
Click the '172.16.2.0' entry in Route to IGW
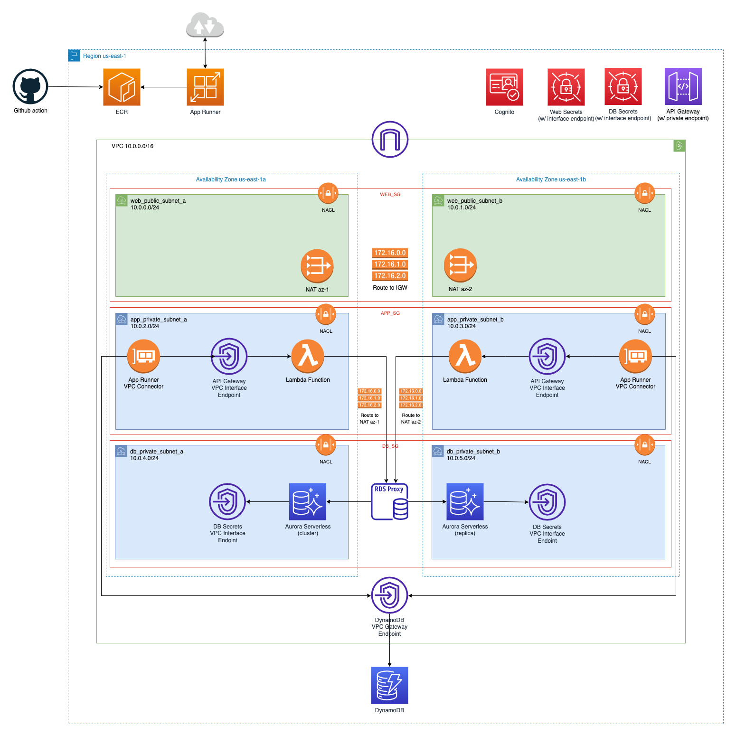click(x=390, y=276)
